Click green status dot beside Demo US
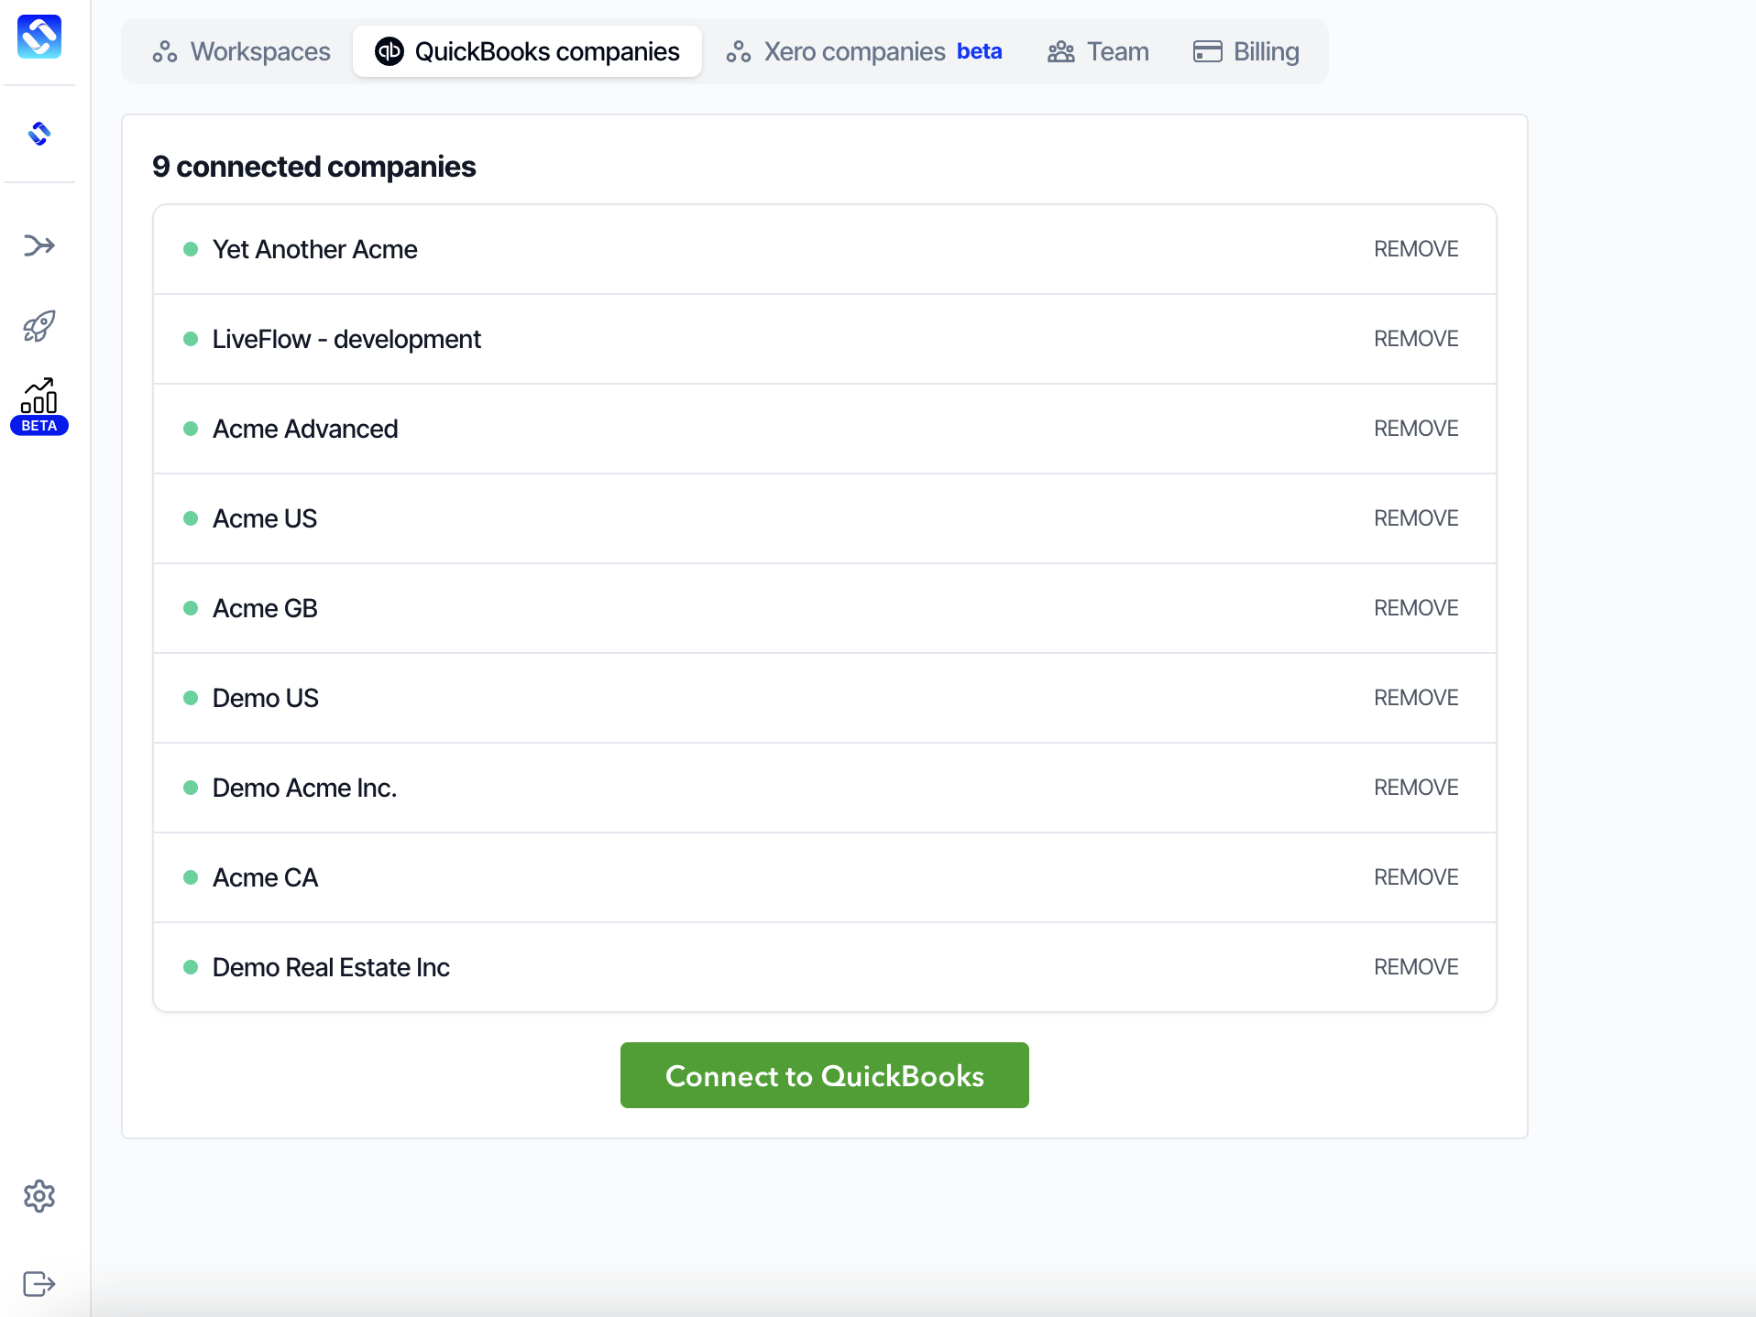This screenshot has height=1317, width=1756. coord(191,698)
